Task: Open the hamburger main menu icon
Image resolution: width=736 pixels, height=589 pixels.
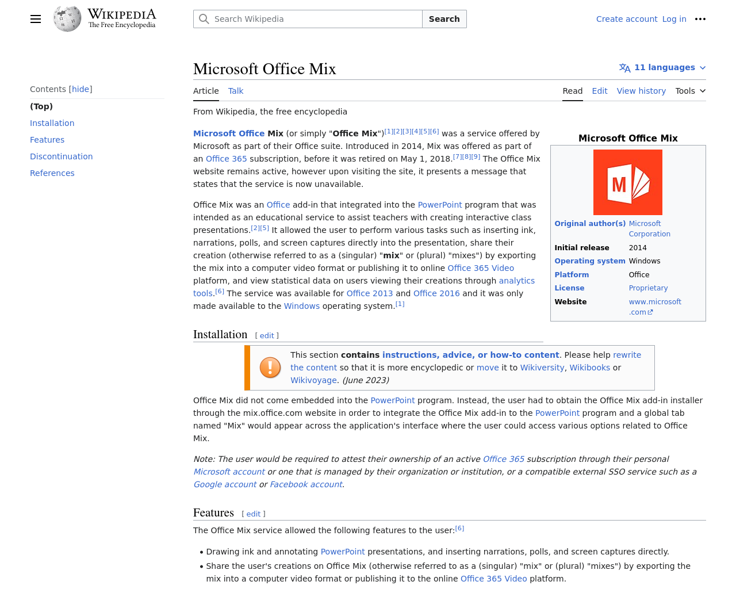Action: (x=36, y=19)
